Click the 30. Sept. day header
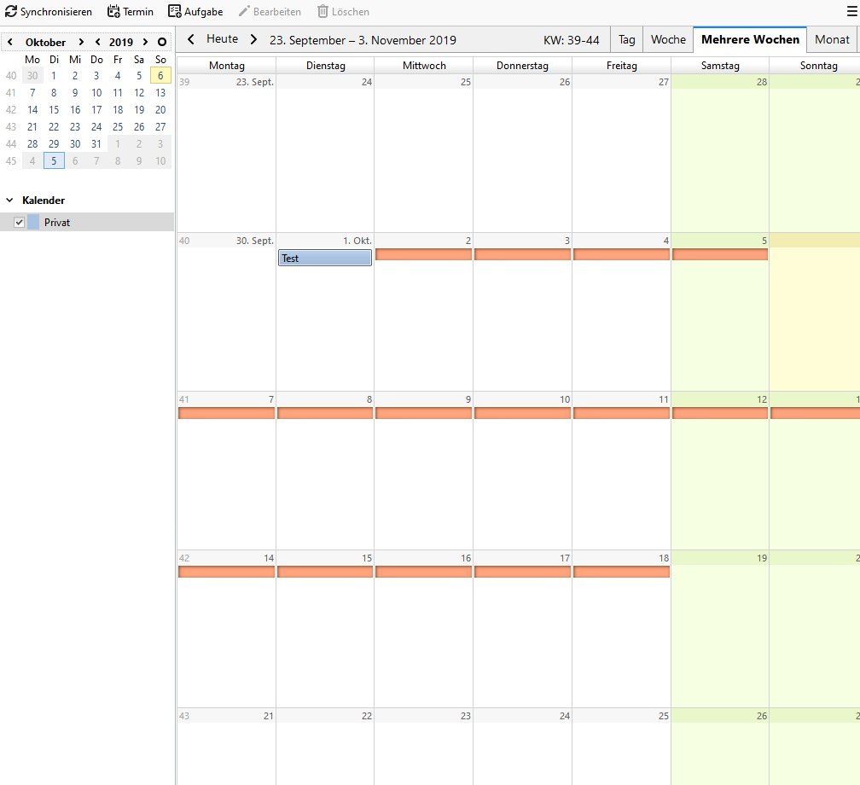This screenshot has height=785, width=860. tap(227, 241)
